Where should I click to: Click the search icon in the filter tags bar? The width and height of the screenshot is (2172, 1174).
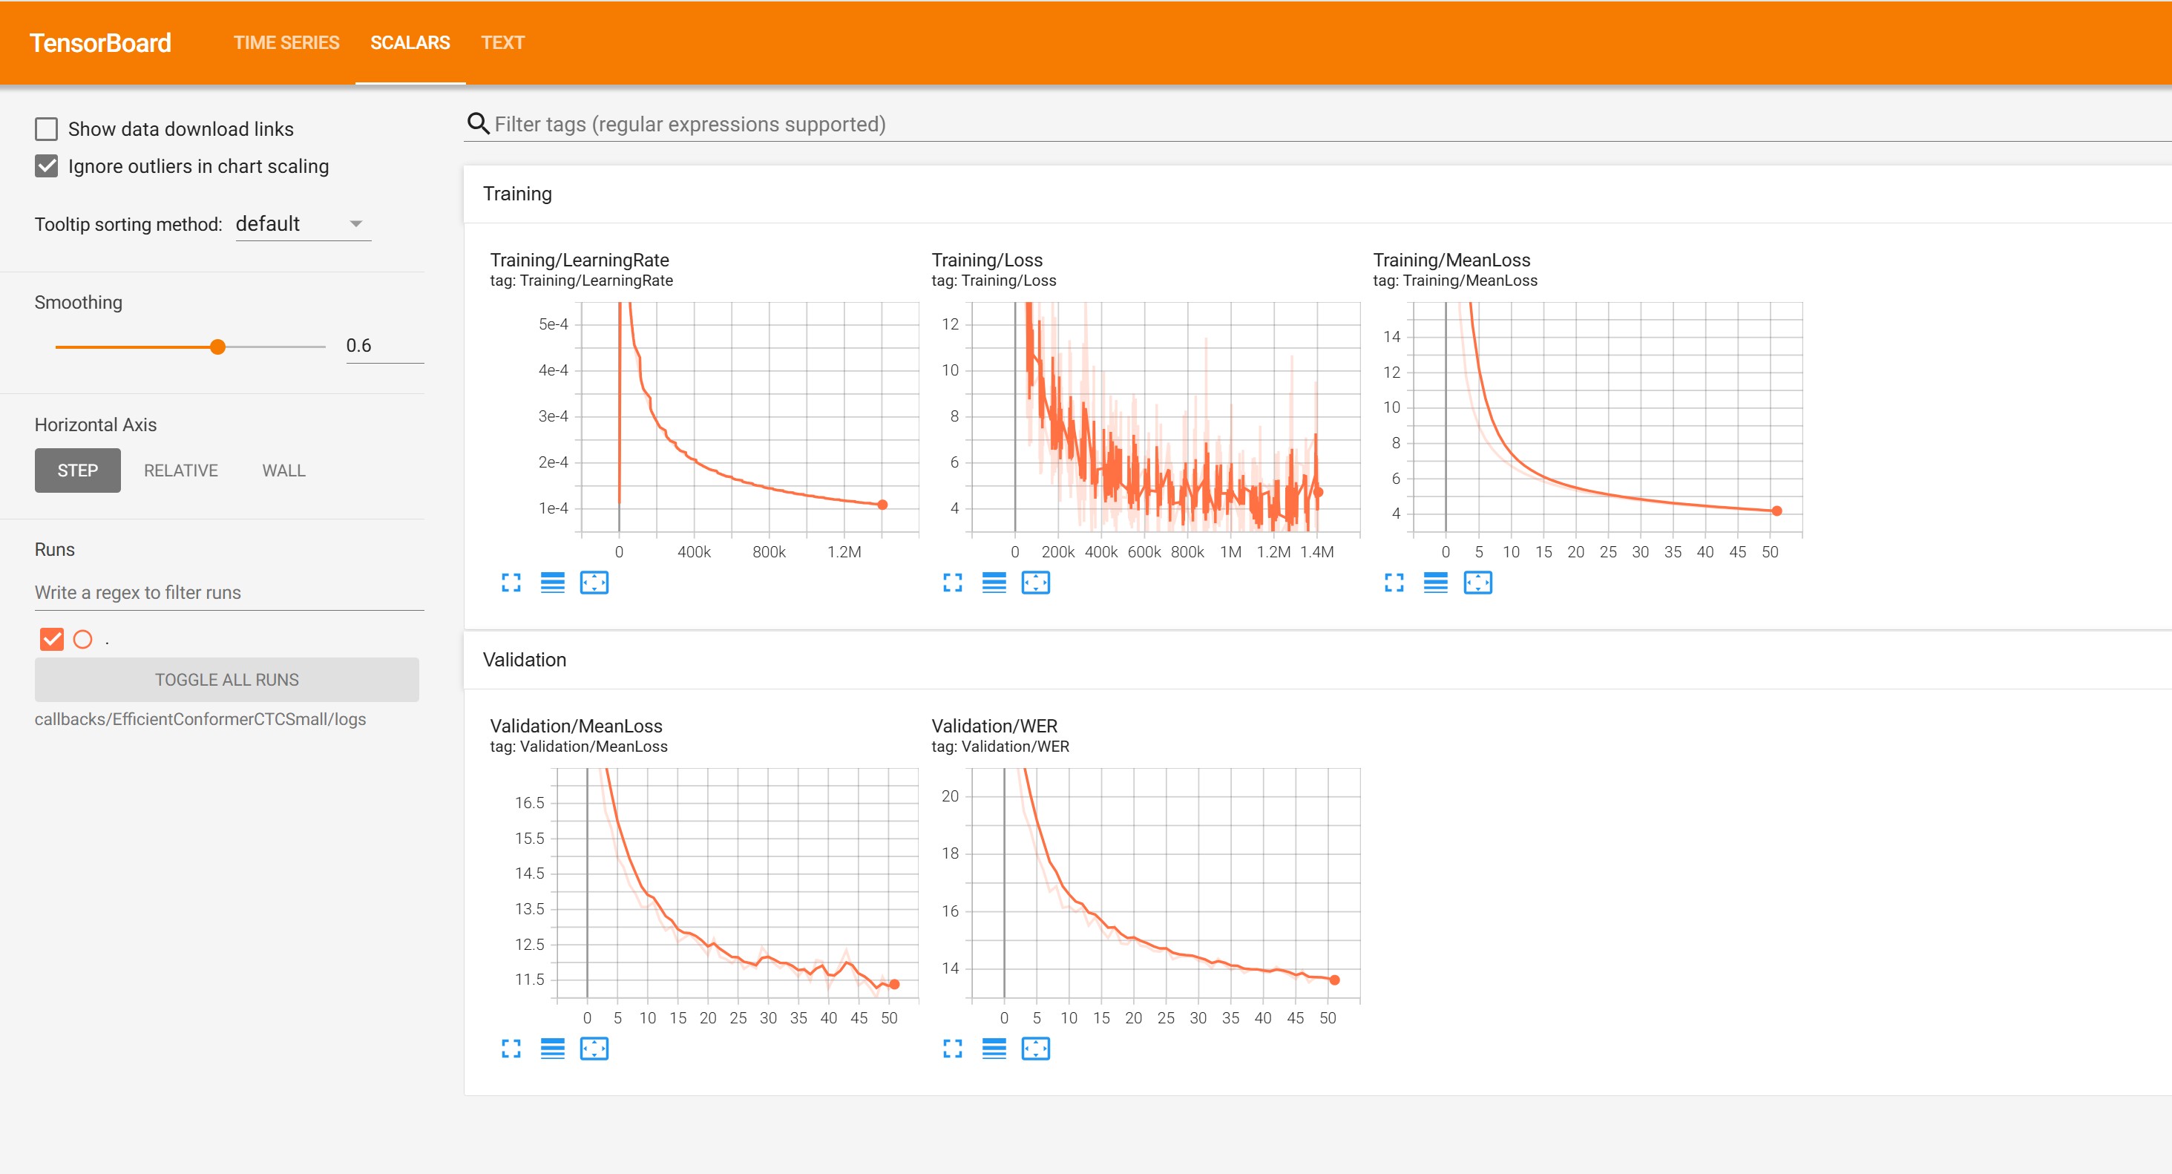coord(478,124)
